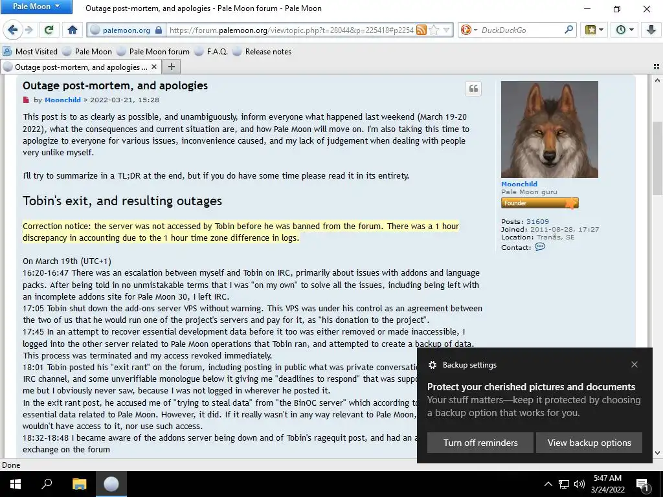Close the Outage post-mortem tab
Image resolution: width=663 pixels, height=497 pixels.
[154, 67]
